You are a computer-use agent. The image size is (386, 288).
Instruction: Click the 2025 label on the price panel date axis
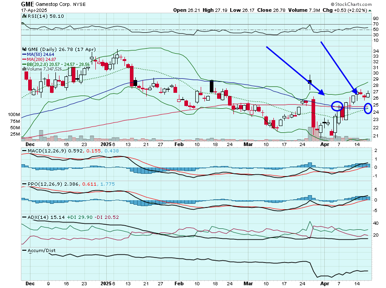106,145
